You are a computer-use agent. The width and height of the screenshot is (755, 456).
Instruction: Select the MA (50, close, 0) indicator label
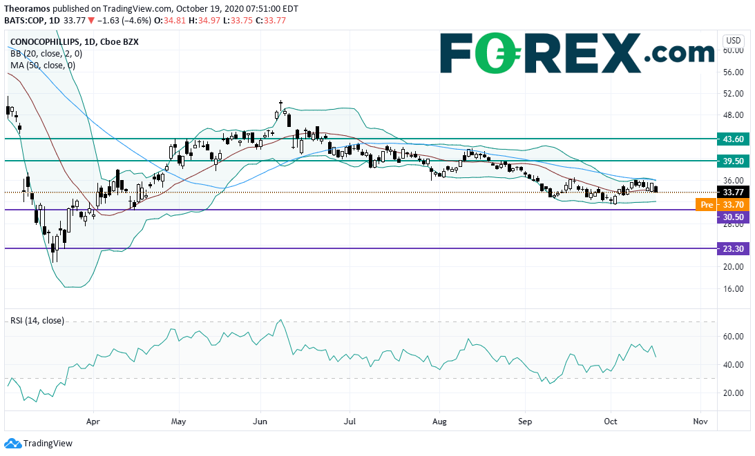(43, 66)
